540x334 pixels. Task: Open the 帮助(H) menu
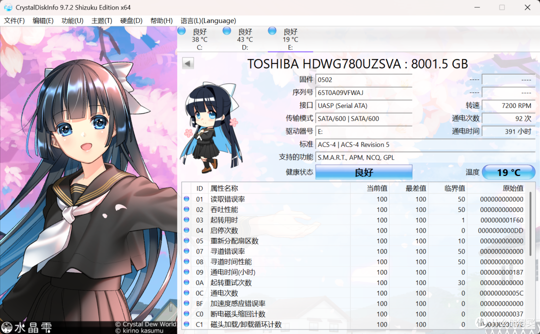pyautogui.click(x=161, y=20)
